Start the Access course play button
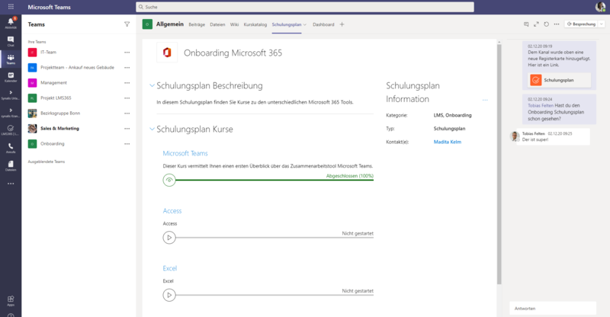Image resolution: width=610 pixels, height=317 pixels. click(169, 238)
